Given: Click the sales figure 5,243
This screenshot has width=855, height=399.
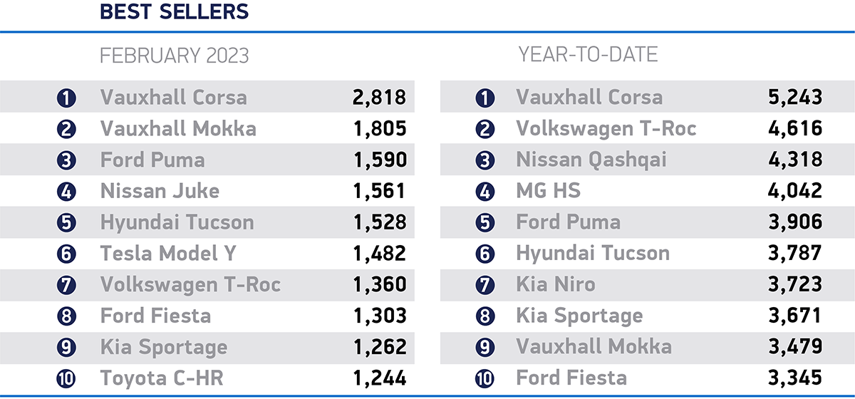Looking at the screenshot, I should 795,98.
